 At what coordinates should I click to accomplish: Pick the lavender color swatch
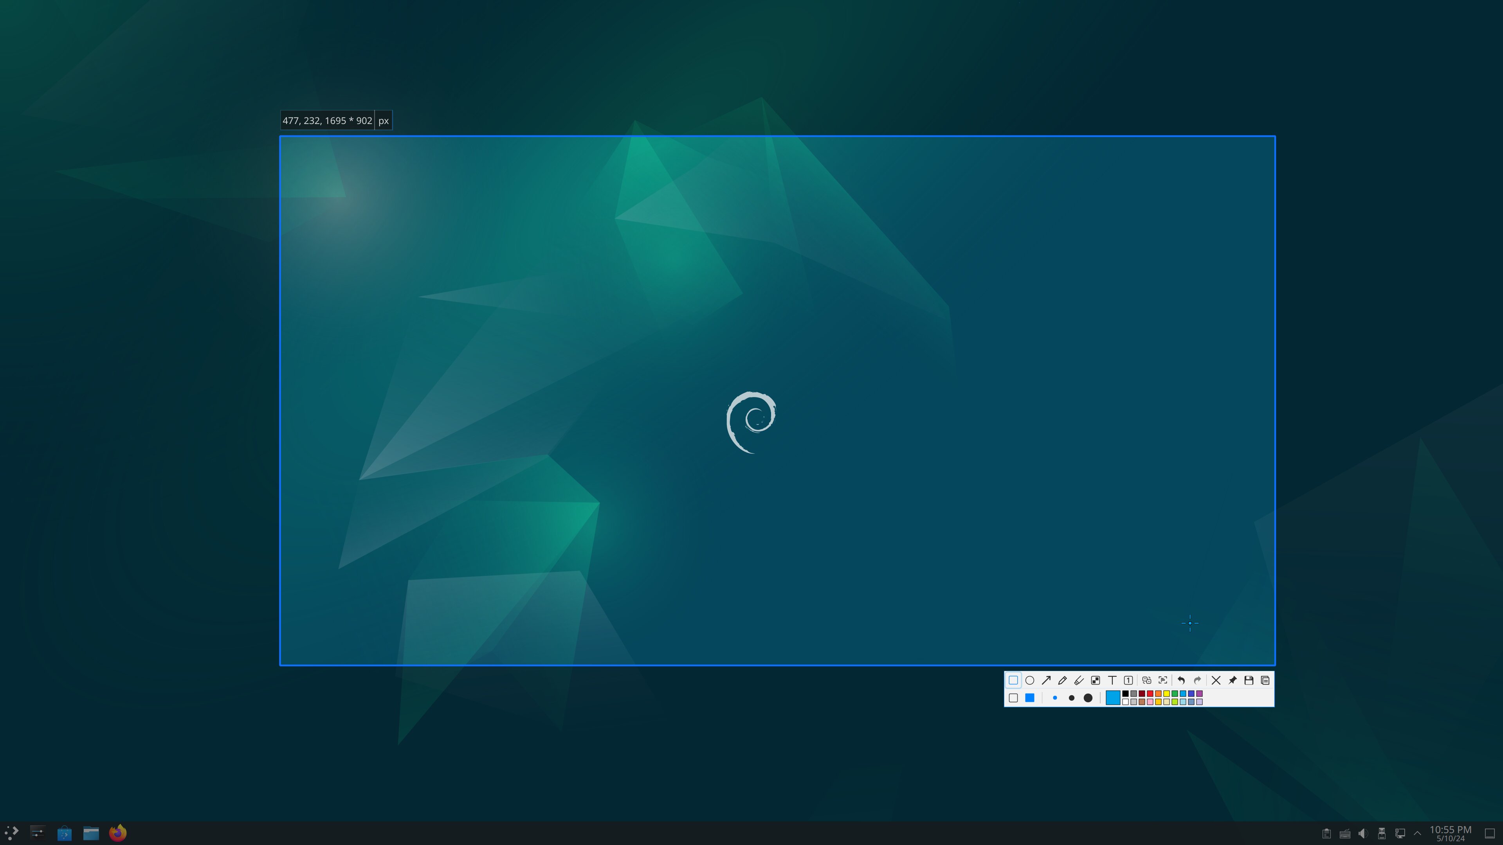(1200, 702)
